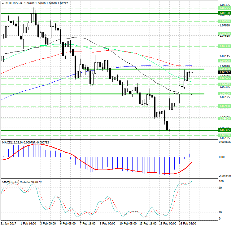The width and height of the screenshot is (231, 227).
Task: Click the 1.06800 resistance level label
Action: [x=224, y=69]
